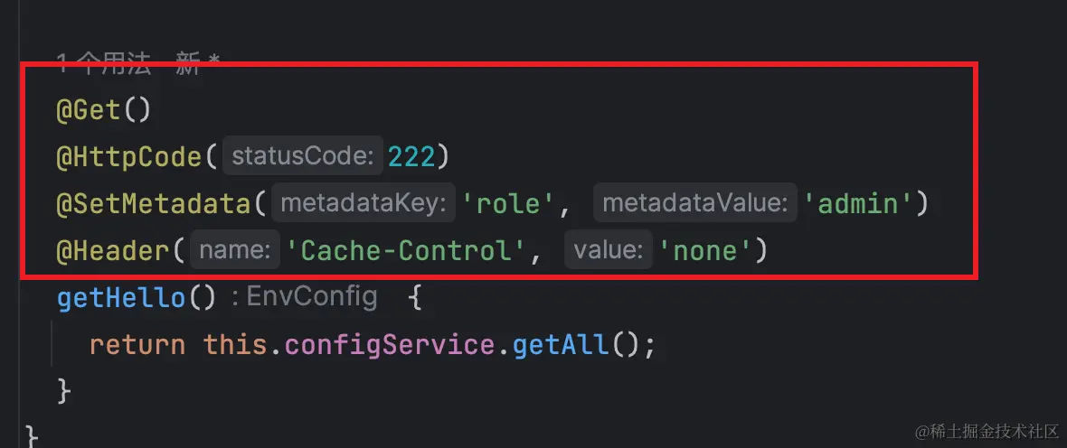Click the @SetMetadata decorator name
The height and width of the screenshot is (448, 1067).
(x=154, y=204)
